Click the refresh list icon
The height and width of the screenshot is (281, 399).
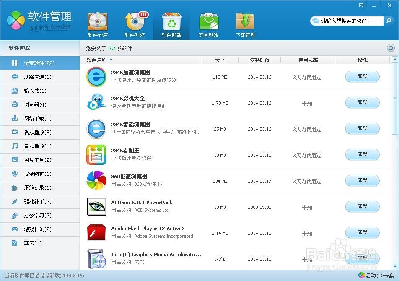point(391,48)
